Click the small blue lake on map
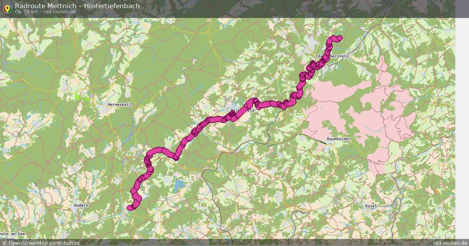 (x=179, y=184)
